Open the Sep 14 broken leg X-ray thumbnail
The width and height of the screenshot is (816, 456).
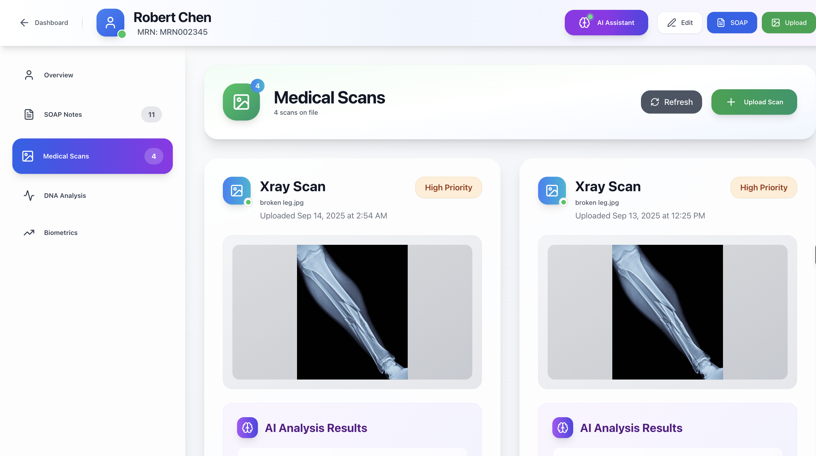coord(352,312)
